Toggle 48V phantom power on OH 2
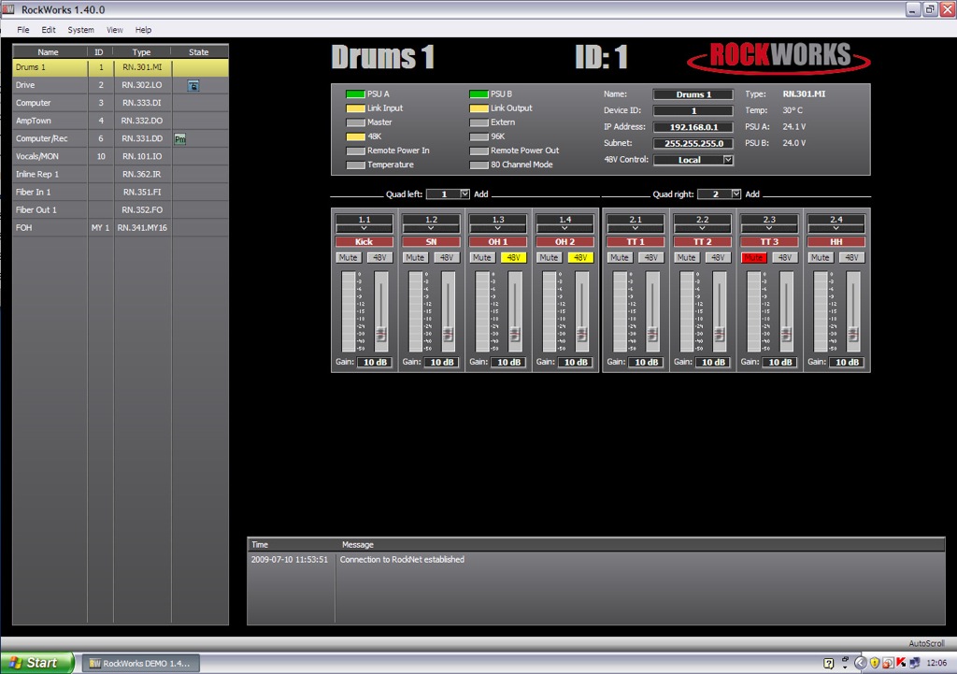 580,258
